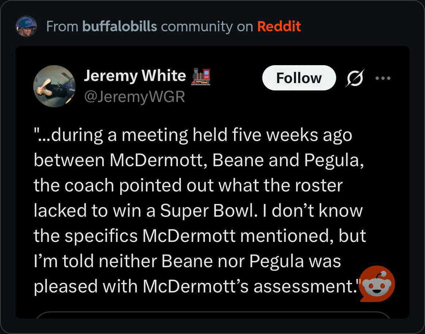Click "McDermott, Beane and Pegula" text line
This screenshot has width=425, height=334.
point(199,160)
